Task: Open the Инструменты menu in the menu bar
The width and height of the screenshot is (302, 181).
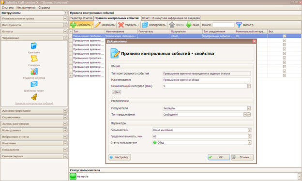Action: (x=26, y=8)
